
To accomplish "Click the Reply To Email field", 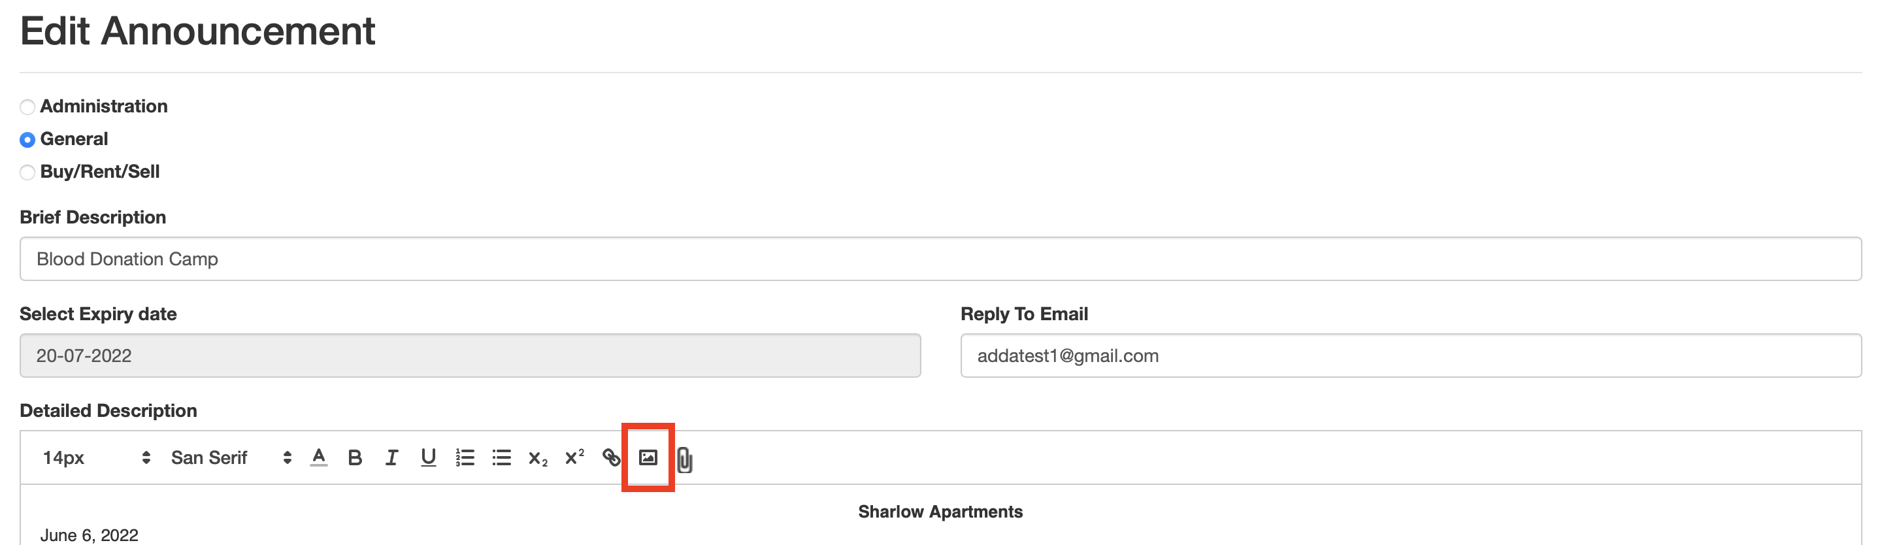I will pos(1411,355).
